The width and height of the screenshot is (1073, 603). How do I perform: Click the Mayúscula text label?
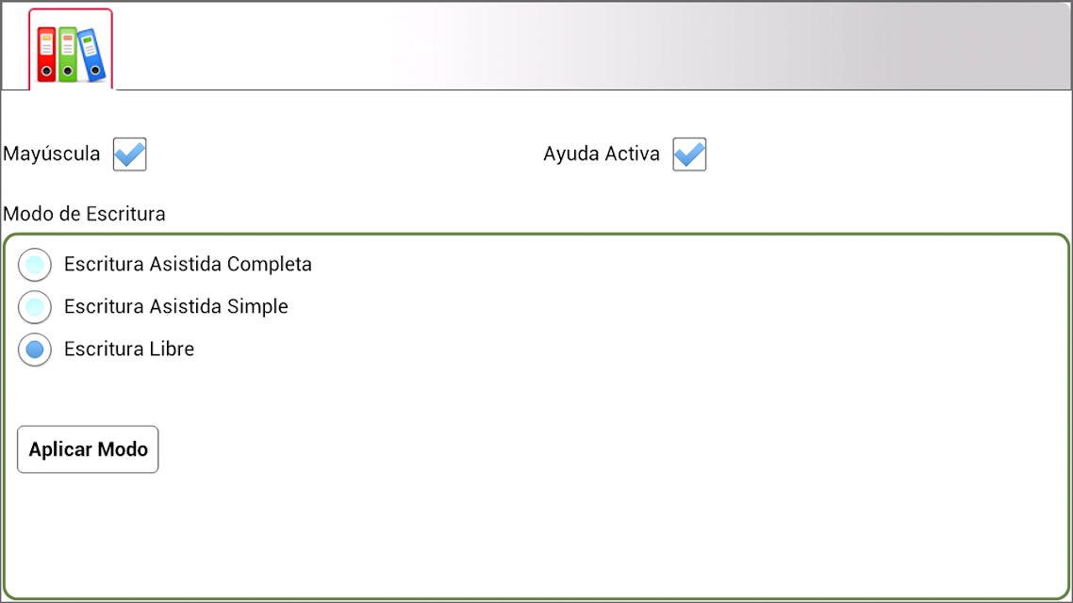(51, 154)
